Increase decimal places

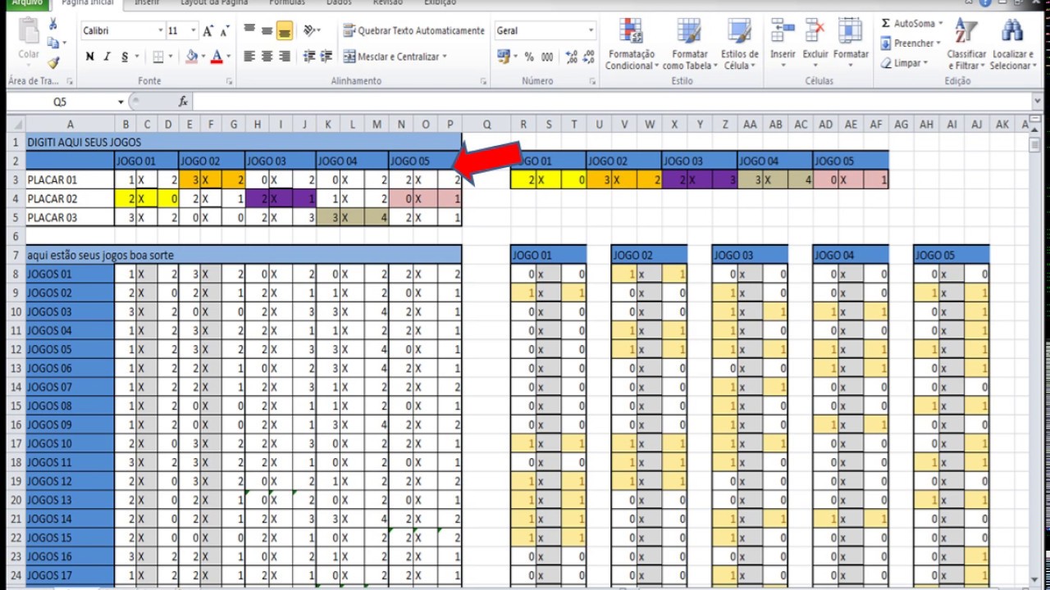572,57
